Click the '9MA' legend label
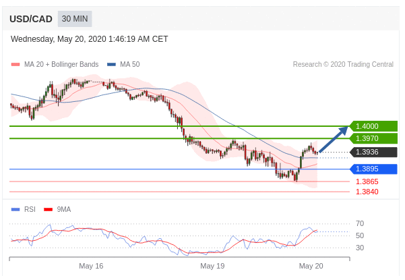 click(64, 209)
